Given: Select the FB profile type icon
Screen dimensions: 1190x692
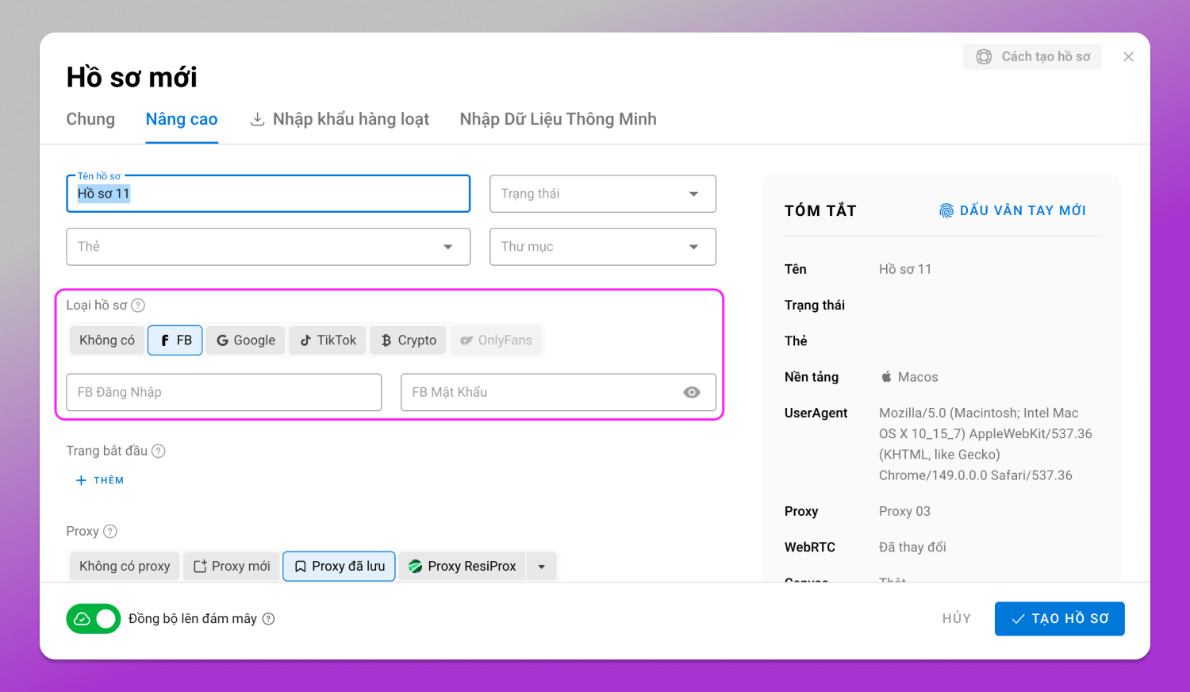Looking at the screenshot, I should coord(165,340).
